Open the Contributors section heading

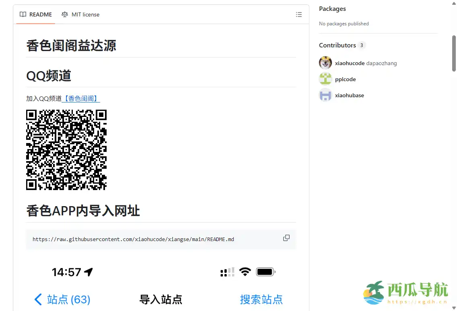point(337,45)
